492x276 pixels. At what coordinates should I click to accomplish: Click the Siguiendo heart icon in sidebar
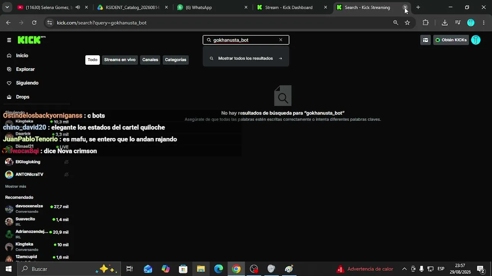tap(9, 83)
